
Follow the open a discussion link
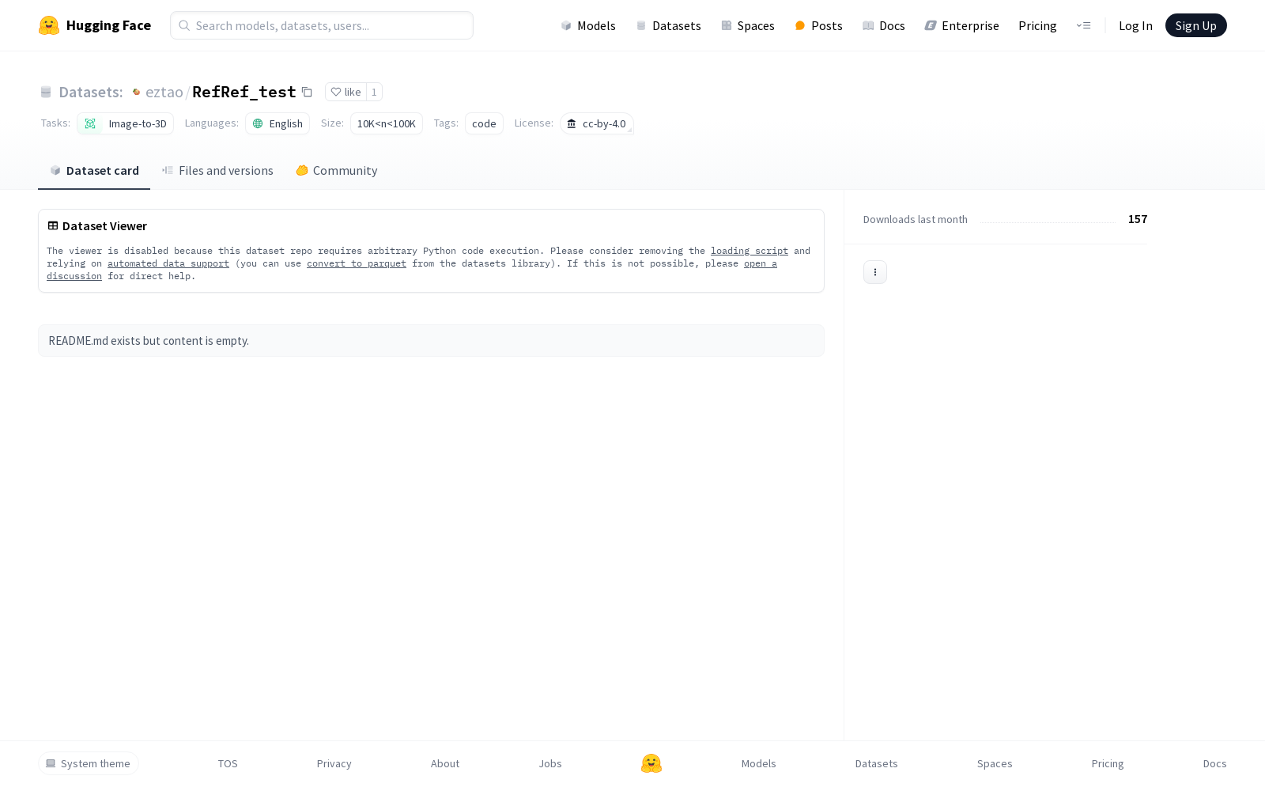(760, 263)
